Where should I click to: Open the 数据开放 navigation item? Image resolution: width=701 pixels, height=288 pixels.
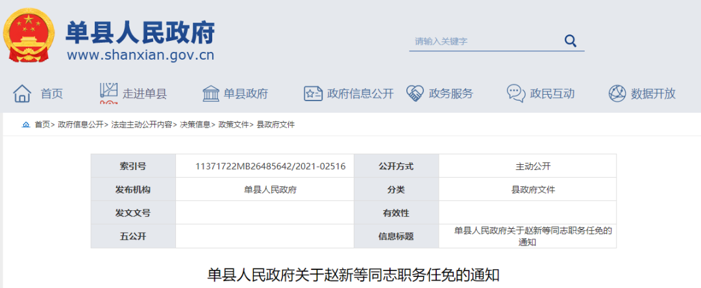pos(653,94)
